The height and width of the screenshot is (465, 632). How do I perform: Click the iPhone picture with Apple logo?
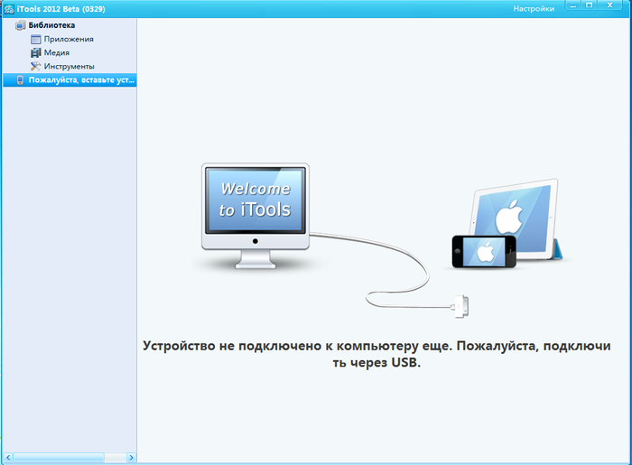click(483, 251)
